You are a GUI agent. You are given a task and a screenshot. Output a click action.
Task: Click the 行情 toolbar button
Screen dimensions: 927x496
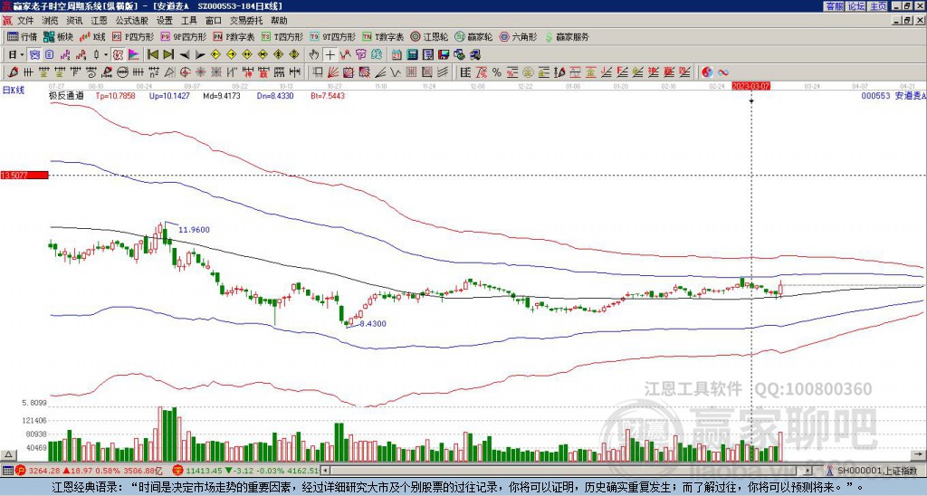click(22, 36)
